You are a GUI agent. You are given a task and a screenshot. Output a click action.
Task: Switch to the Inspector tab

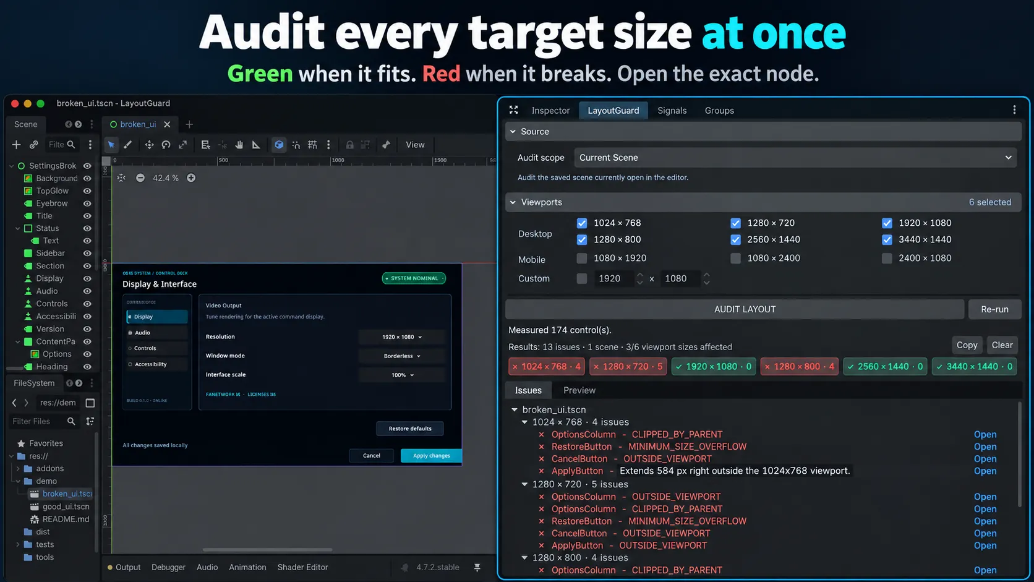tap(550, 111)
